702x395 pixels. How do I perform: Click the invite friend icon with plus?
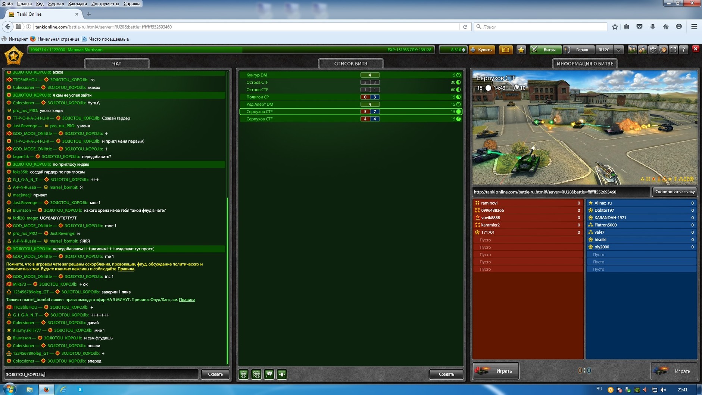(x=642, y=50)
